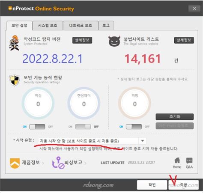
Task: Open the 자동 시작 안 함 combo box
Action: tap(92, 141)
